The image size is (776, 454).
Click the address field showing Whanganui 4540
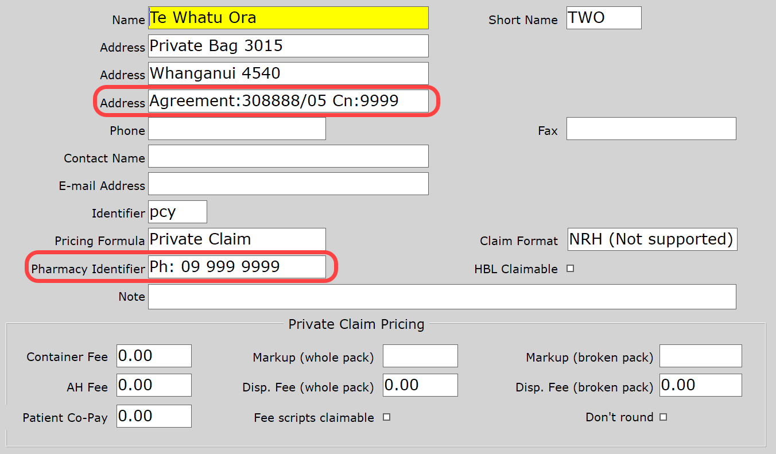288,73
